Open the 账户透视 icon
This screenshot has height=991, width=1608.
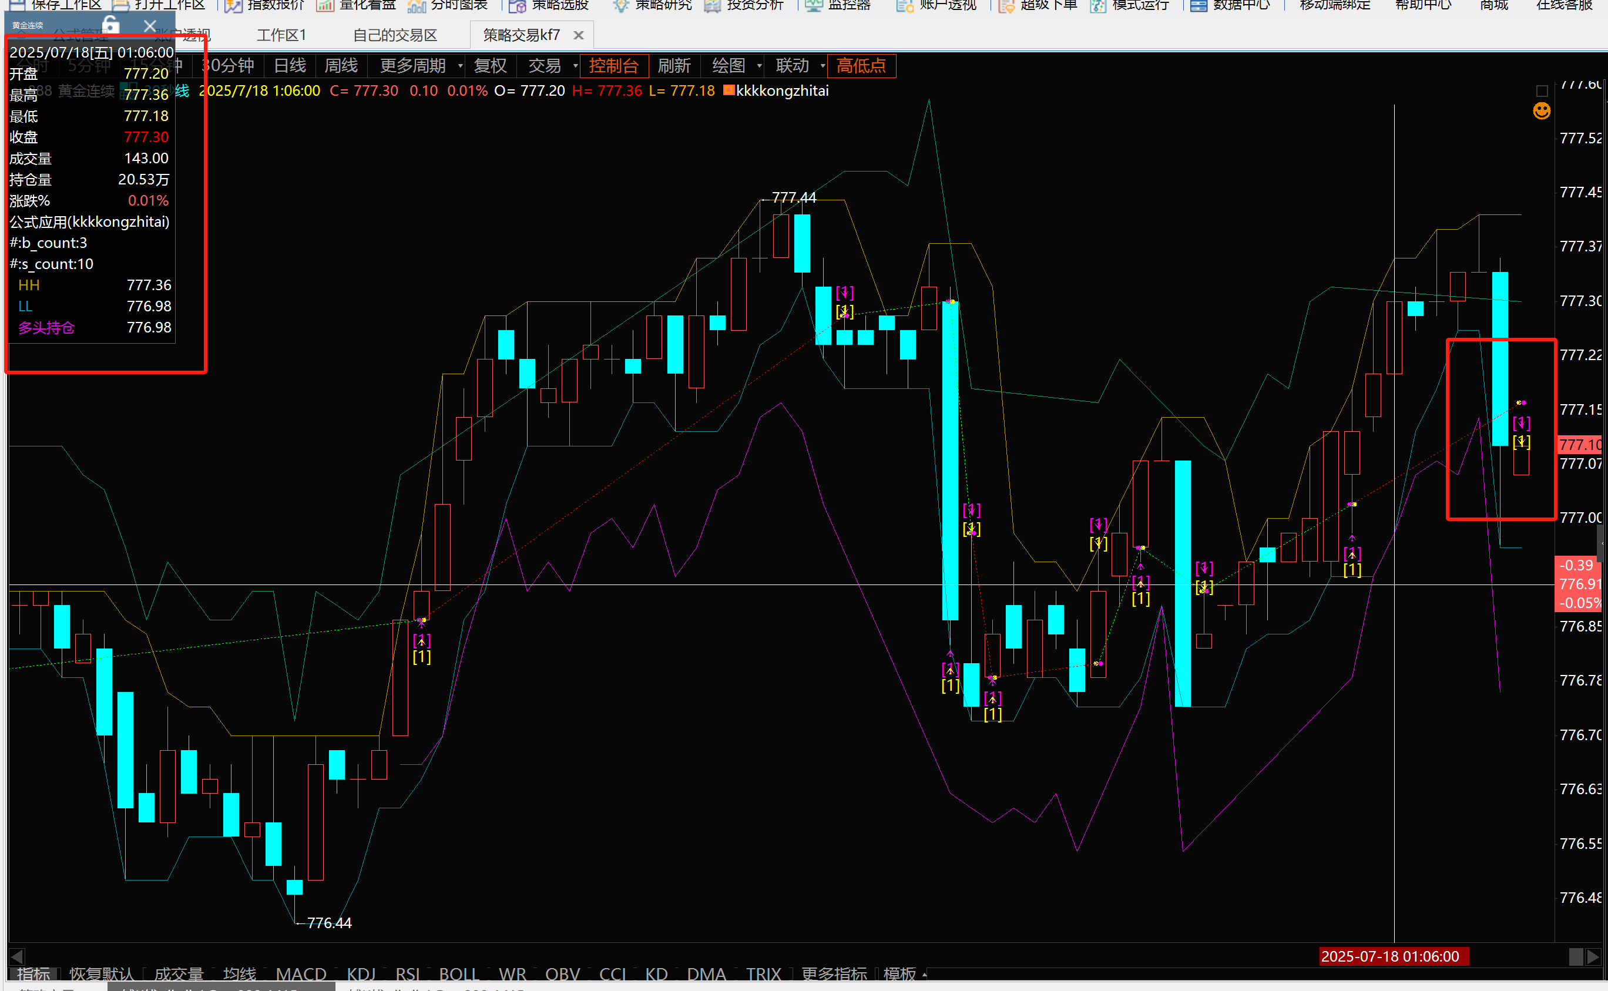pyautogui.click(x=905, y=5)
